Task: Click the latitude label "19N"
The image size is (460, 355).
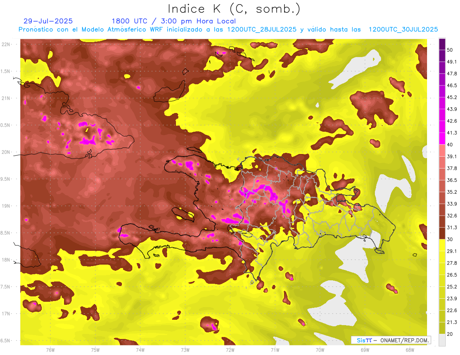Action: pyautogui.click(x=7, y=206)
